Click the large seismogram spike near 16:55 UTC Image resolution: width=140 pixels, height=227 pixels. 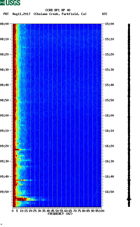pyautogui.click(x=129, y=200)
